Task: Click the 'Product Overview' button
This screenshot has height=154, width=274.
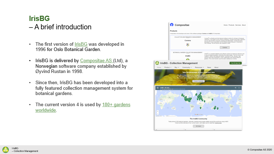Action: pyautogui.click(x=198, y=81)
